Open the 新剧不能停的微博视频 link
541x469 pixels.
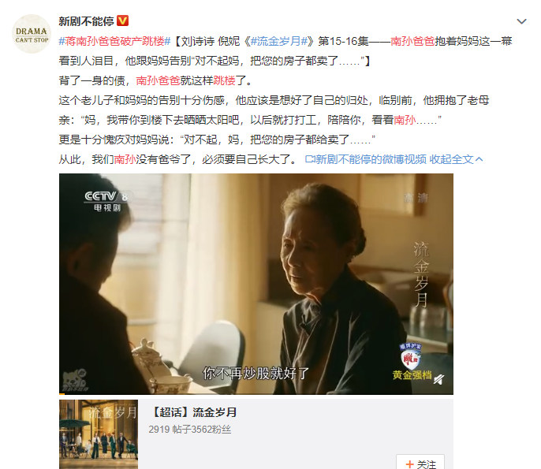(371, 159)
